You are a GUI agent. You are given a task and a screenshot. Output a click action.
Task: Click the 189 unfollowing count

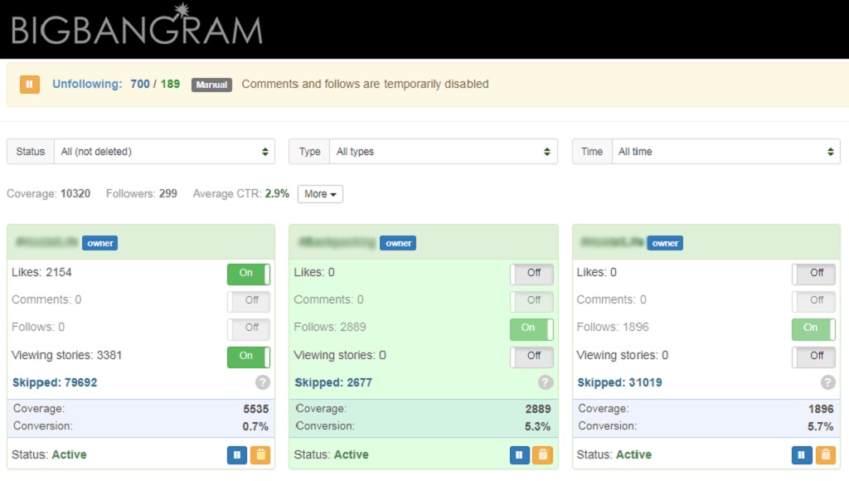170,84
